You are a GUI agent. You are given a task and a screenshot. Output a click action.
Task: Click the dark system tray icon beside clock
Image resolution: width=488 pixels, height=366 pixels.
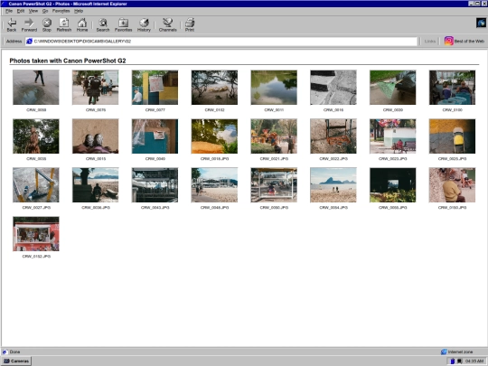coord(459,361)
